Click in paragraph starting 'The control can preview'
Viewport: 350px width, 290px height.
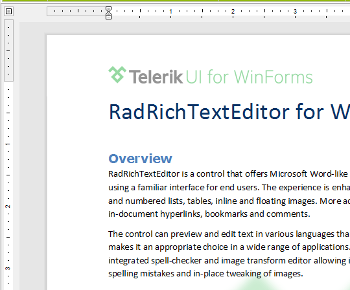229,254
